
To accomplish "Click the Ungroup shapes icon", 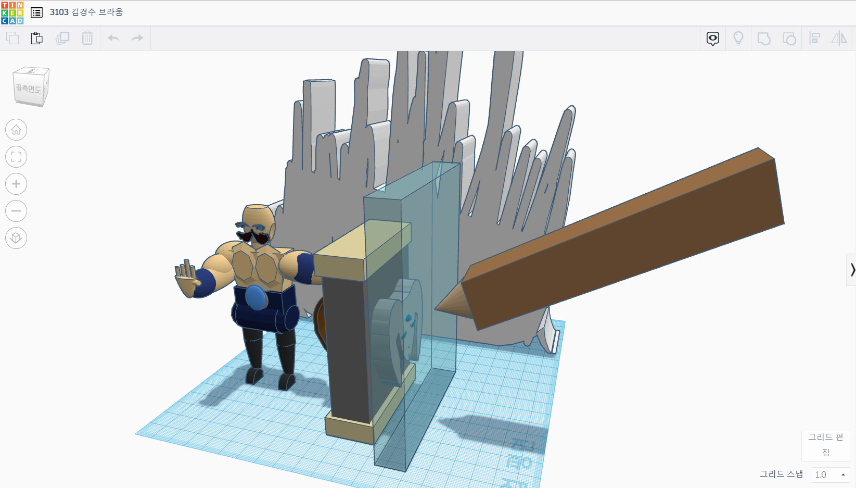I will tap(789, 39).
